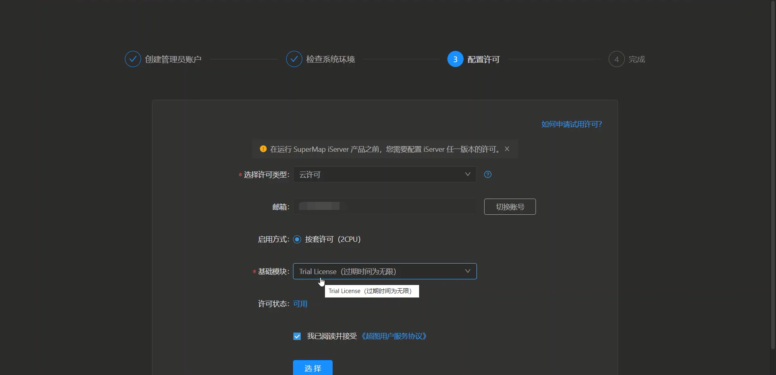The image size is (776, 375).
Task: Click the checkmark icon for 创建管理员账户 step
Action: [x=133, y=59]
